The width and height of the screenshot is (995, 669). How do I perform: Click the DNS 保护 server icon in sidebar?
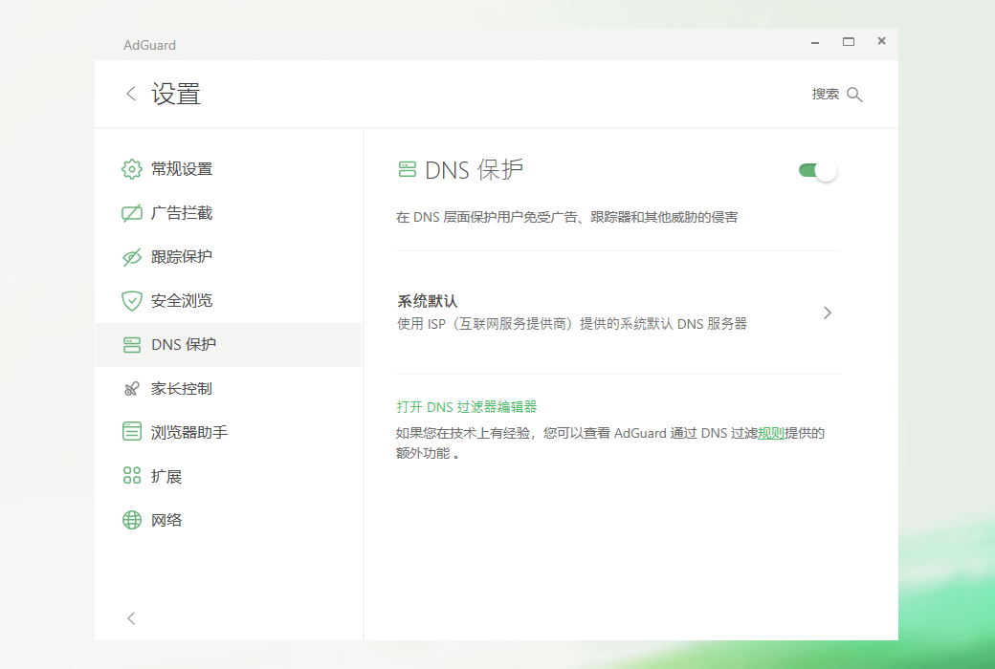click(x=131, y=344)
